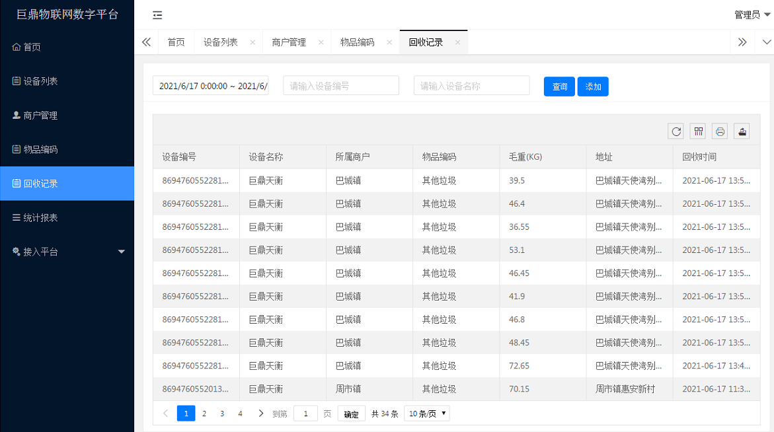774x432 pixels.
Task: Click the icon beside 物品编码 in sidebar
Action: pyautogui.click(x=17, y=149)
